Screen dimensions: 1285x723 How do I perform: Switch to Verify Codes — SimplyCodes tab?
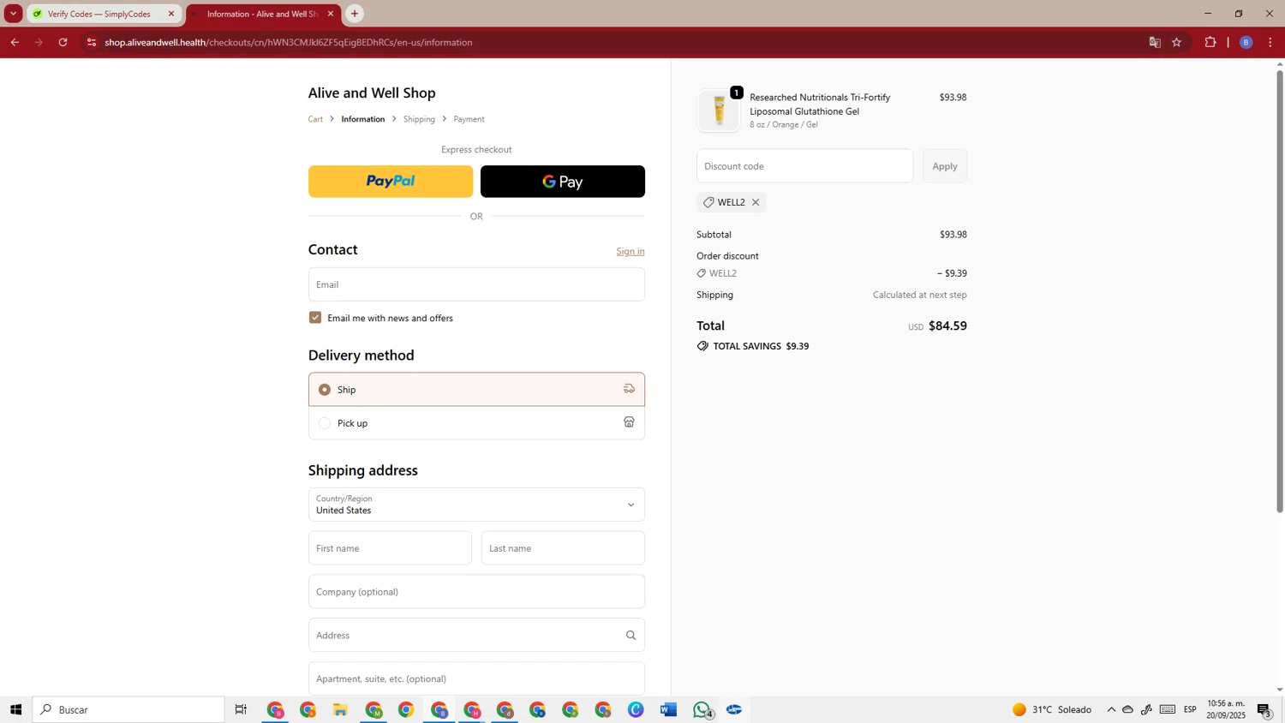[105, 14]
